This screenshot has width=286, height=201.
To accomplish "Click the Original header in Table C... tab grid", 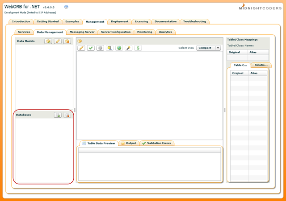I will pos(240,73).
